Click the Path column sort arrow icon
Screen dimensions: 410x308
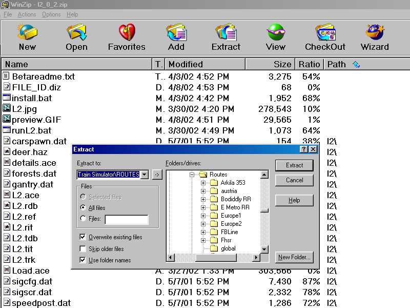tap(356, 64)
